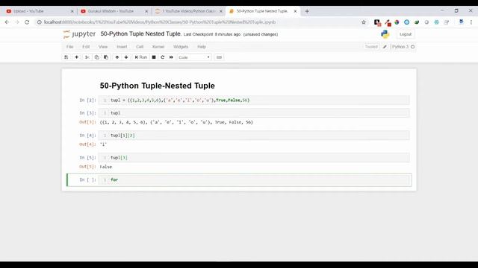Viewport: 478px width, 268px height.
Task: Copy selected cells icon in the toolbar
Action: tap(96, 57)
